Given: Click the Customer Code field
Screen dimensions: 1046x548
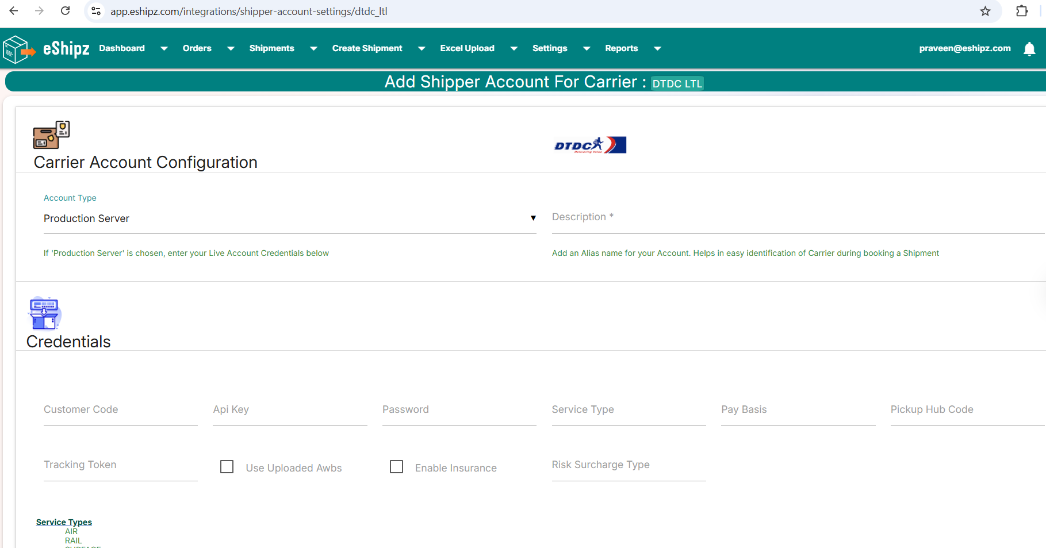Looking at the screenshot, I should click(x=121, y=412).
